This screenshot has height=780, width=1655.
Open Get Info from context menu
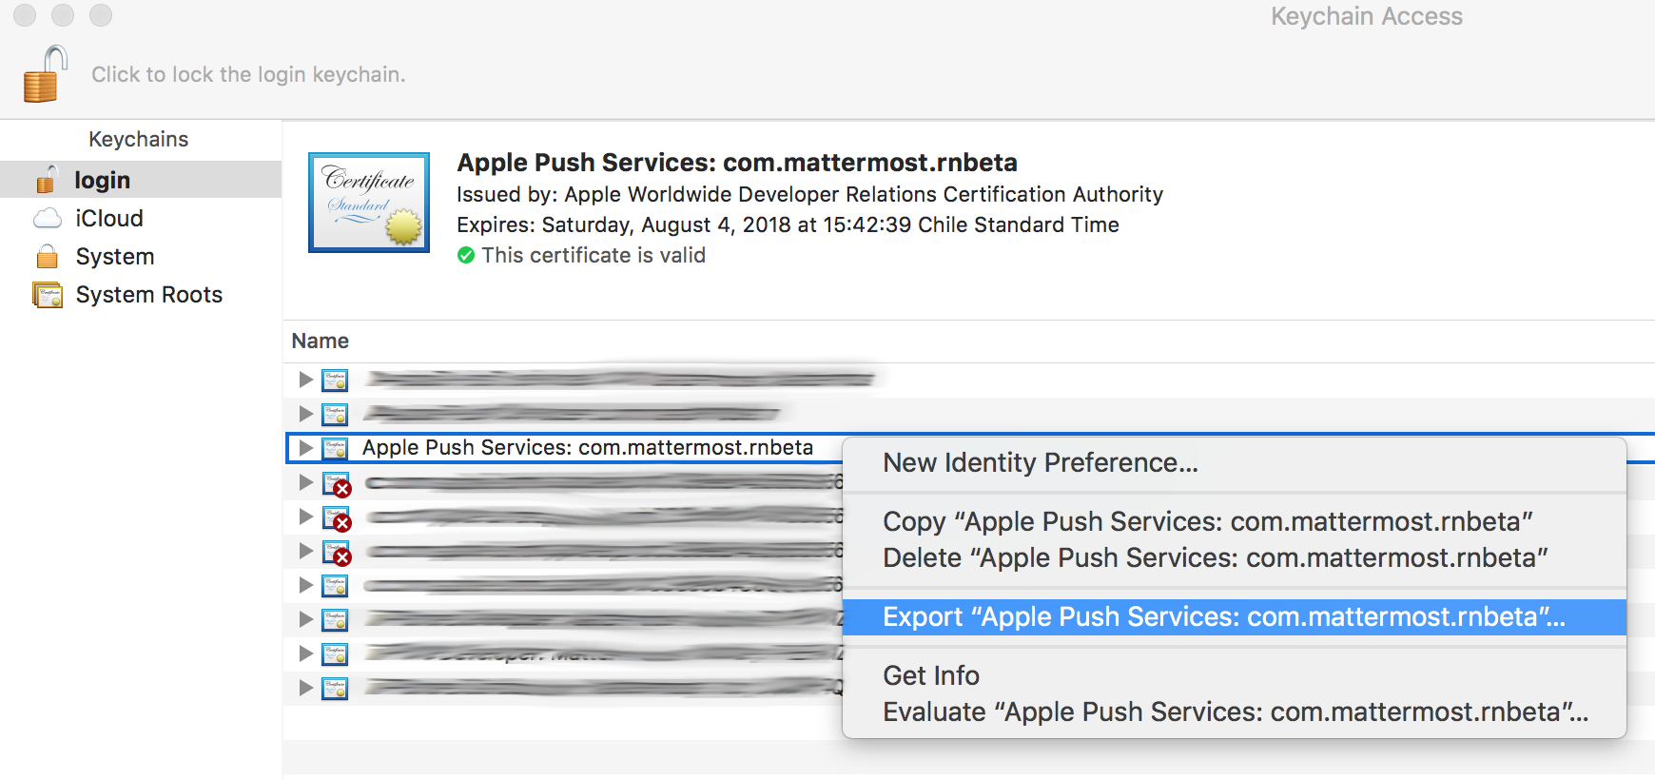click(930, 675)
